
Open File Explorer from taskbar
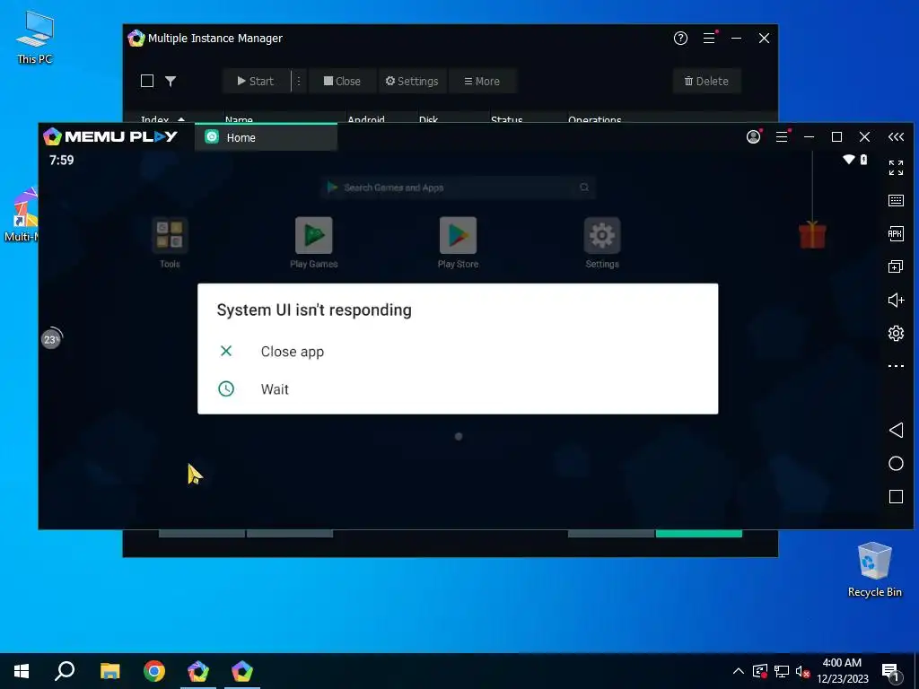click(x=109, y=671)
